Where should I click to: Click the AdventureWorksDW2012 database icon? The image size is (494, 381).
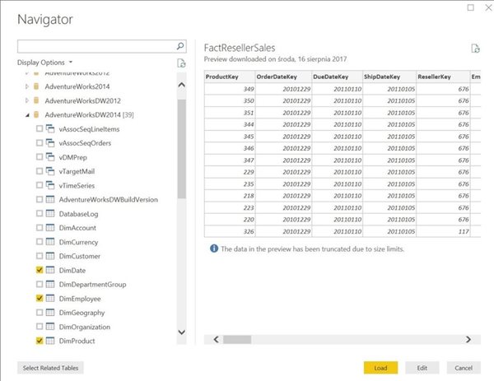[36, 100]
